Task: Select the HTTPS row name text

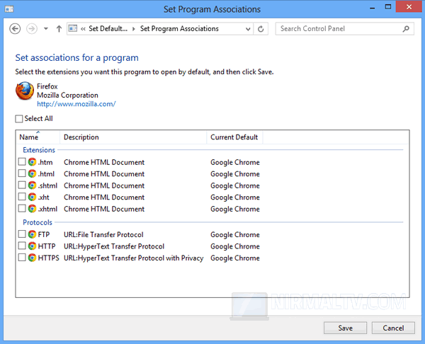Action: (48, 258)
